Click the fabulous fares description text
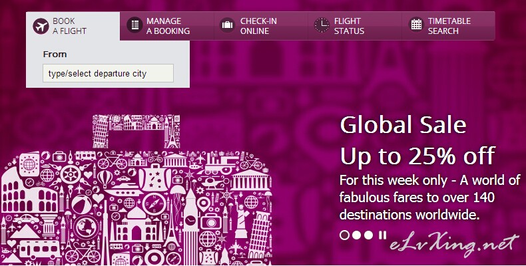The image size is (526, 266). (429, 198)
